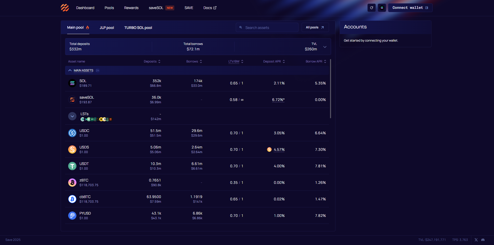The image size is (494, 245).
Task: Click the asset table vertical scrollbar
Action: point(331,89)
